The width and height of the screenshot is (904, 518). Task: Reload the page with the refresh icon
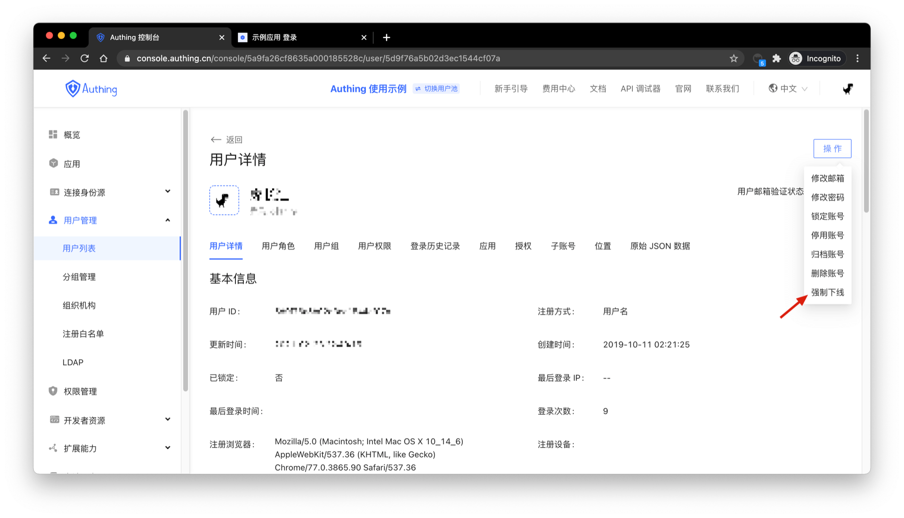[85, 58]
